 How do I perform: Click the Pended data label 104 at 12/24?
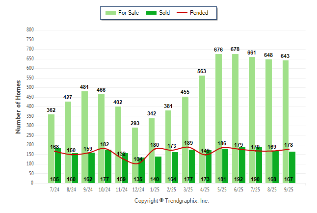pyautogui.click(x=138, y=159)
